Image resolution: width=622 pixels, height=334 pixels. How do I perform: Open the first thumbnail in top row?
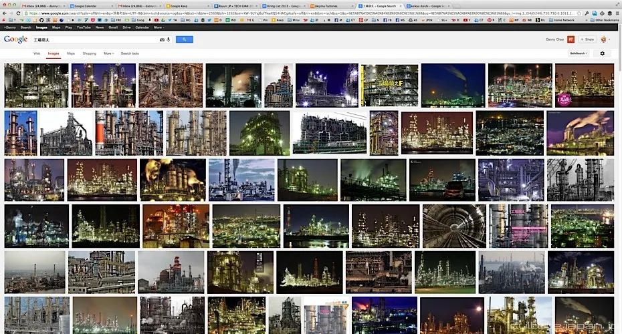[37, 86]
